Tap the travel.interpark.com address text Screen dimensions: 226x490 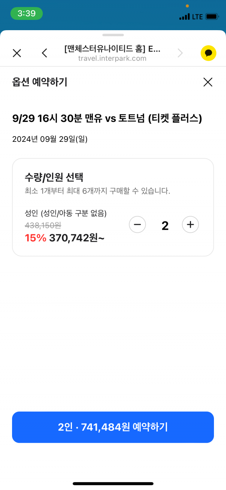pos(112,58)
